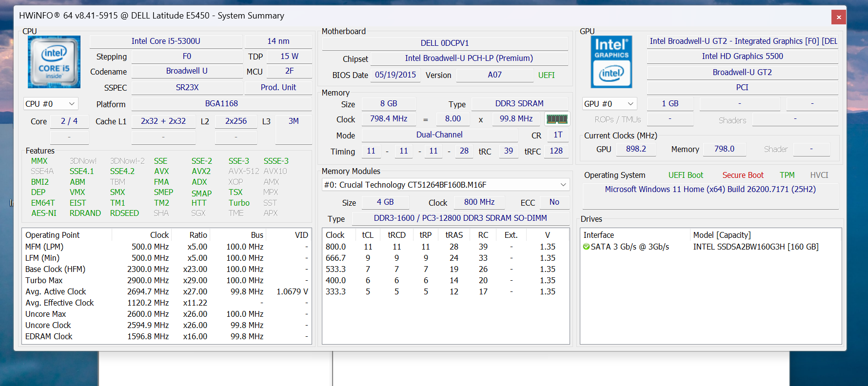Click Intel Broadwell-U GT2 - Integrated Graphics field

tap(743, 41)
